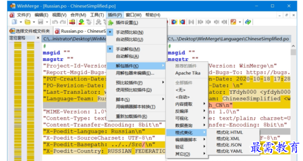The height and width of the screenshot is (161, 303).
Task: Click the Copy left blue arrow icon
Action: point(182,22)
